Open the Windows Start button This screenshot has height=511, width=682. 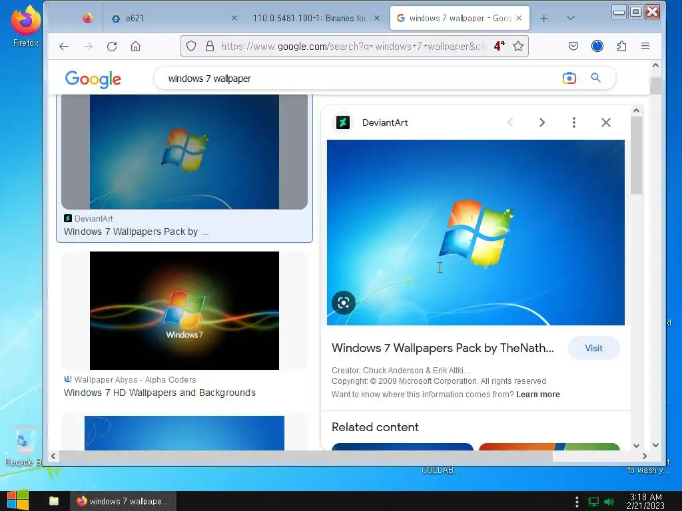pyautogui.click(x=18, y=501)
